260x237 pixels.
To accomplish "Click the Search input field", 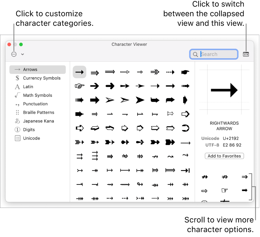I will point(217,54).
